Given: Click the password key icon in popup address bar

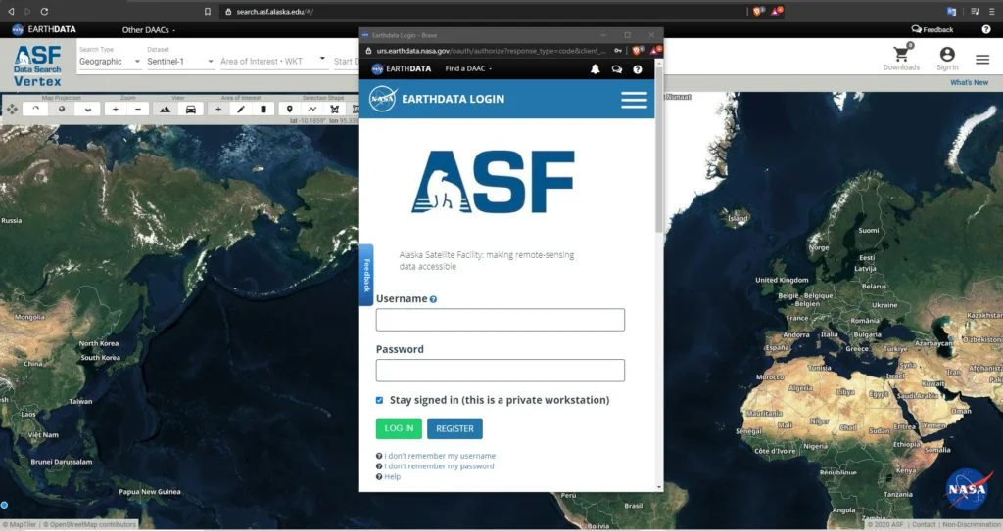Looking at the screenshot, I should (x=618, y=51).
